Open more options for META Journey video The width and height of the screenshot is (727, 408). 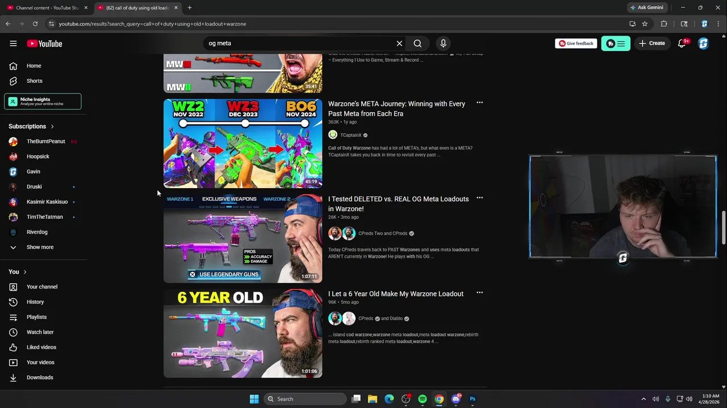479,103
